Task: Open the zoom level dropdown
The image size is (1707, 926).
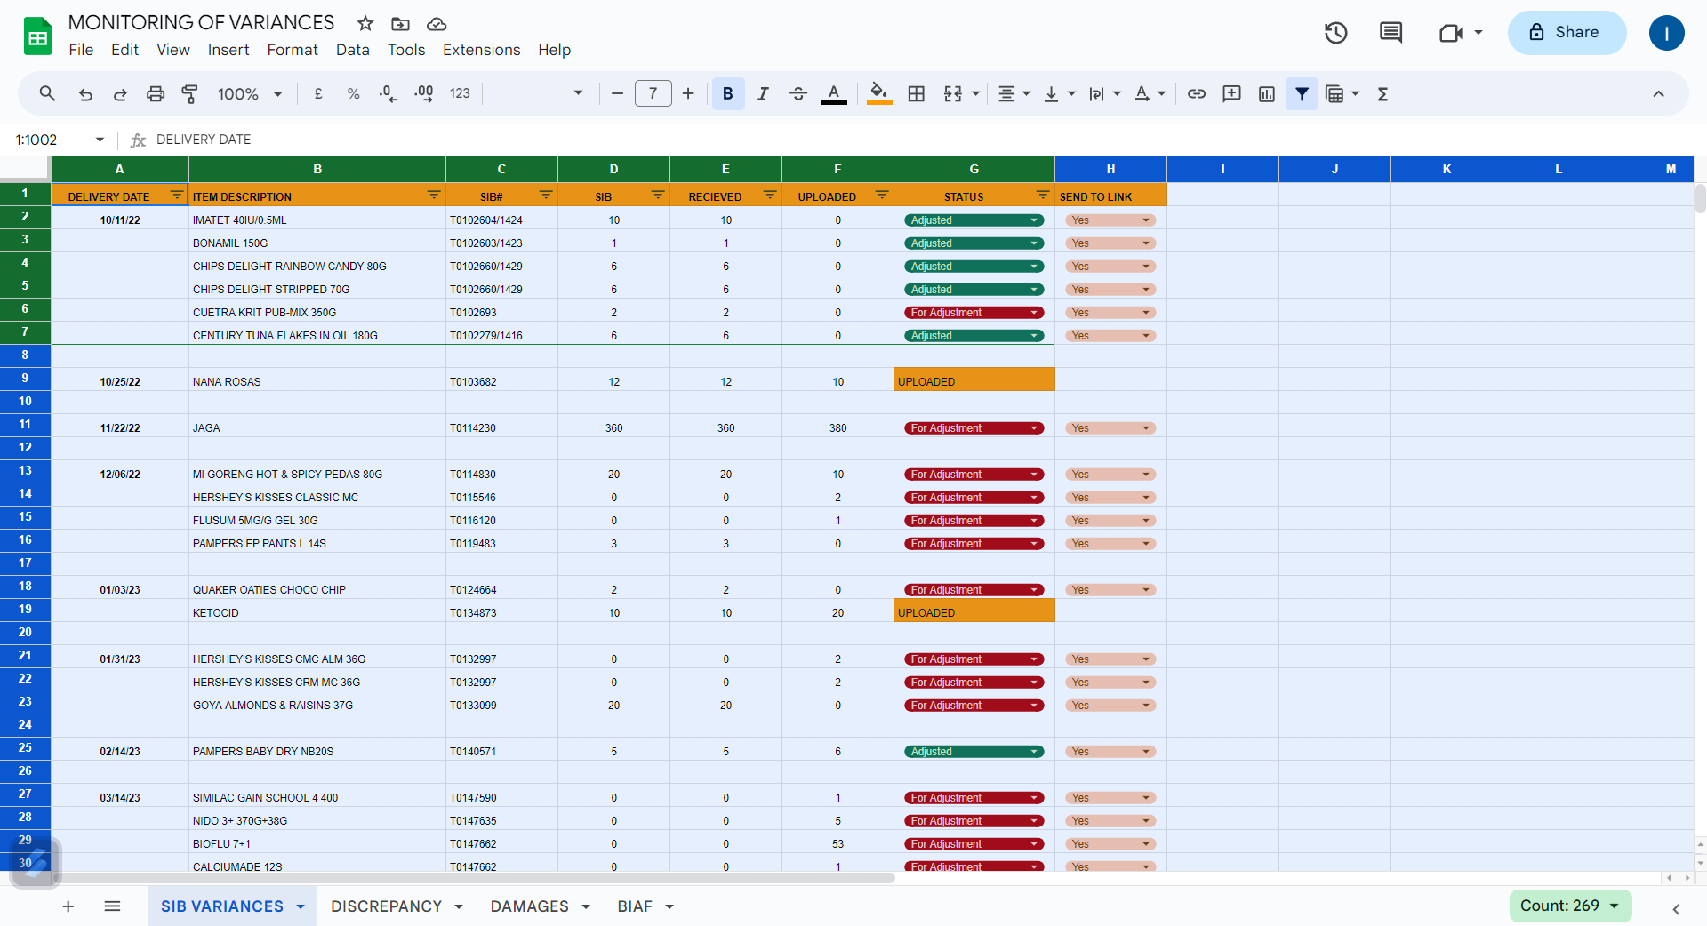Action: click(250, 93)
